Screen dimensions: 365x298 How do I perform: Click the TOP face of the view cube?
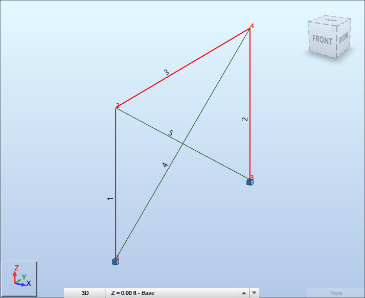[x=330, y=20]
